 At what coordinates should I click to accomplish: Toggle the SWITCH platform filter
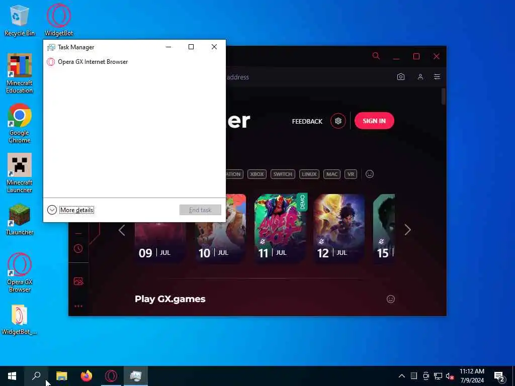pyautogui.click(x=283, y=174)
